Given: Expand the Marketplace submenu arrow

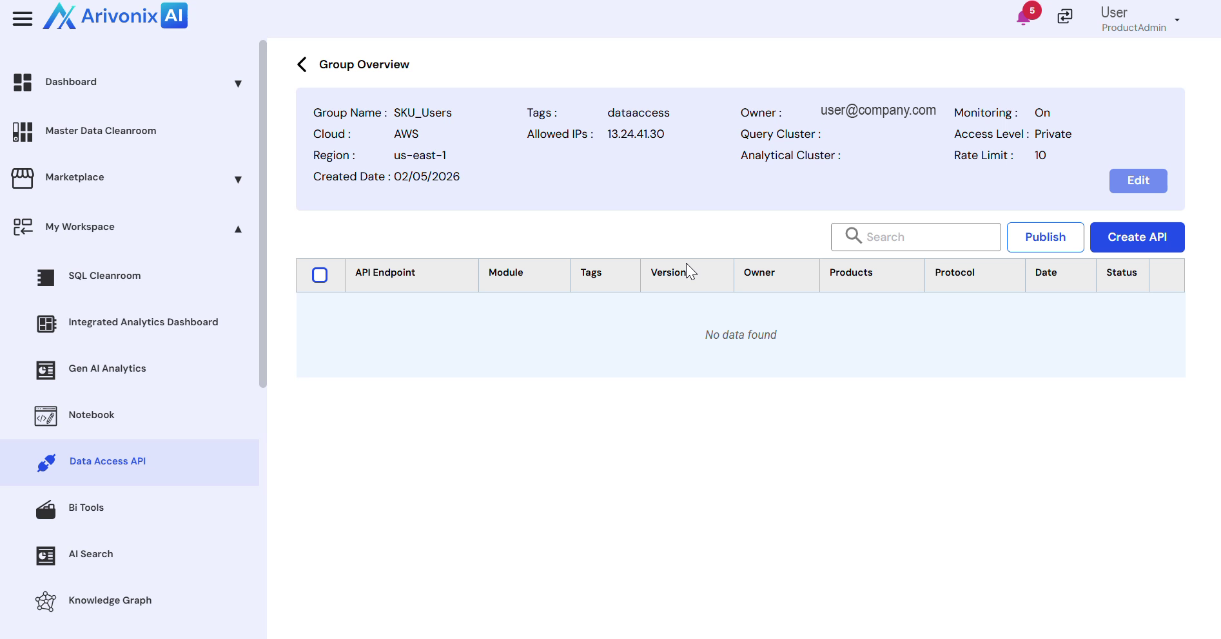Looking at the screenshot, I should [238, 180].
